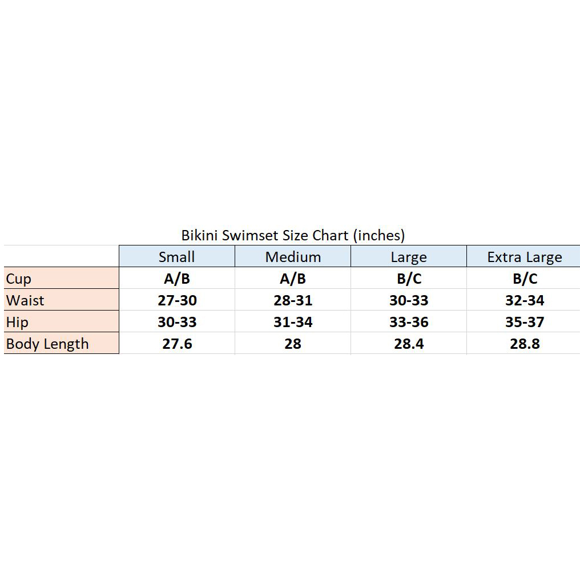Select Large body length cell 28.4
The image size is (580, 580).
point(409,343)
